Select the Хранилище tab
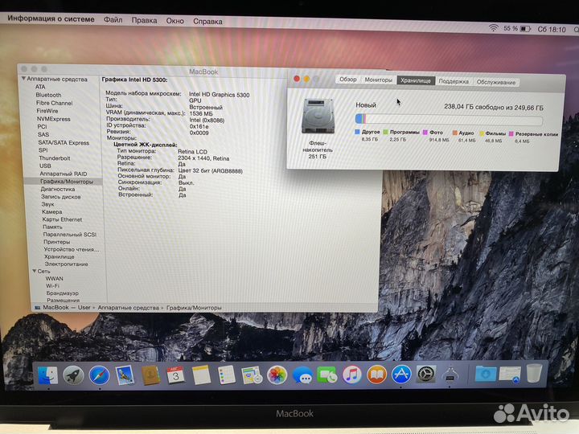The image size is (579, 434). click(x=416, y=80)
